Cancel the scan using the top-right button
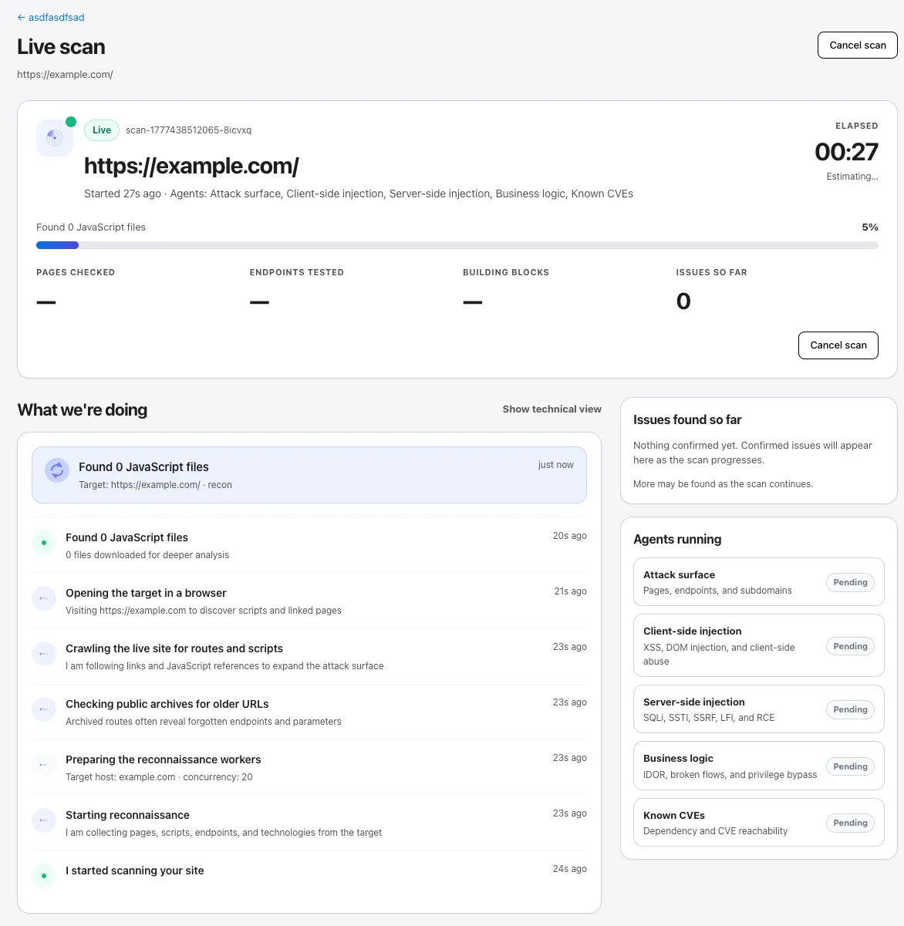The height and width of the screenshot is (926, 904). (x=857, y=45)
